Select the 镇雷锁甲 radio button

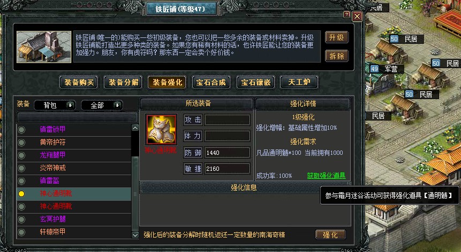coord(21,130)
